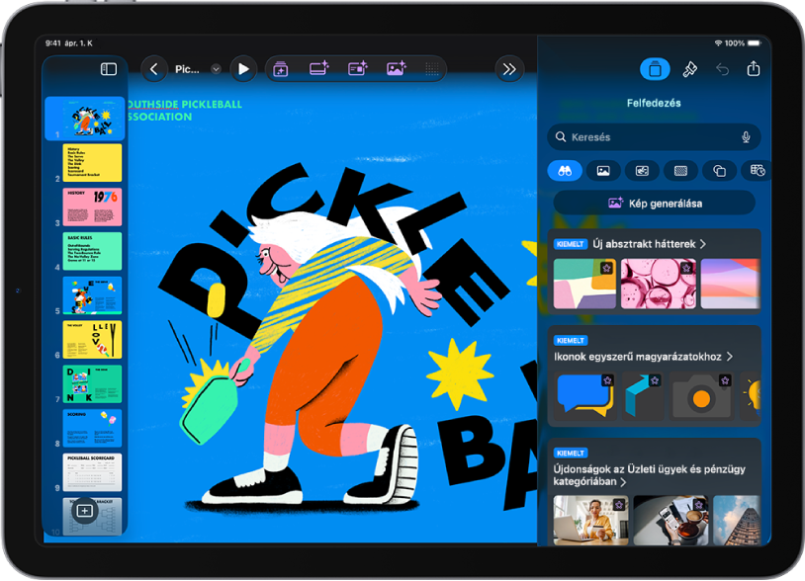Select slide 7 green DINK thumbnail
Screen dimensions: 805x581
coord(92,384)
